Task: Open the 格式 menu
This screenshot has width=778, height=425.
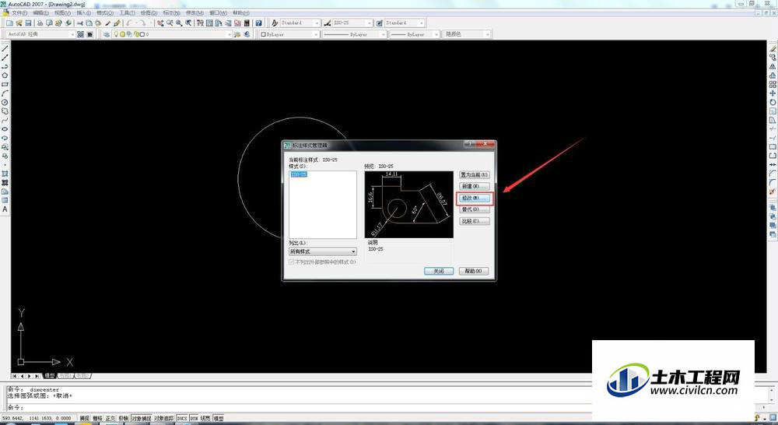Action: pyautogui.click(x=105, y=13)
